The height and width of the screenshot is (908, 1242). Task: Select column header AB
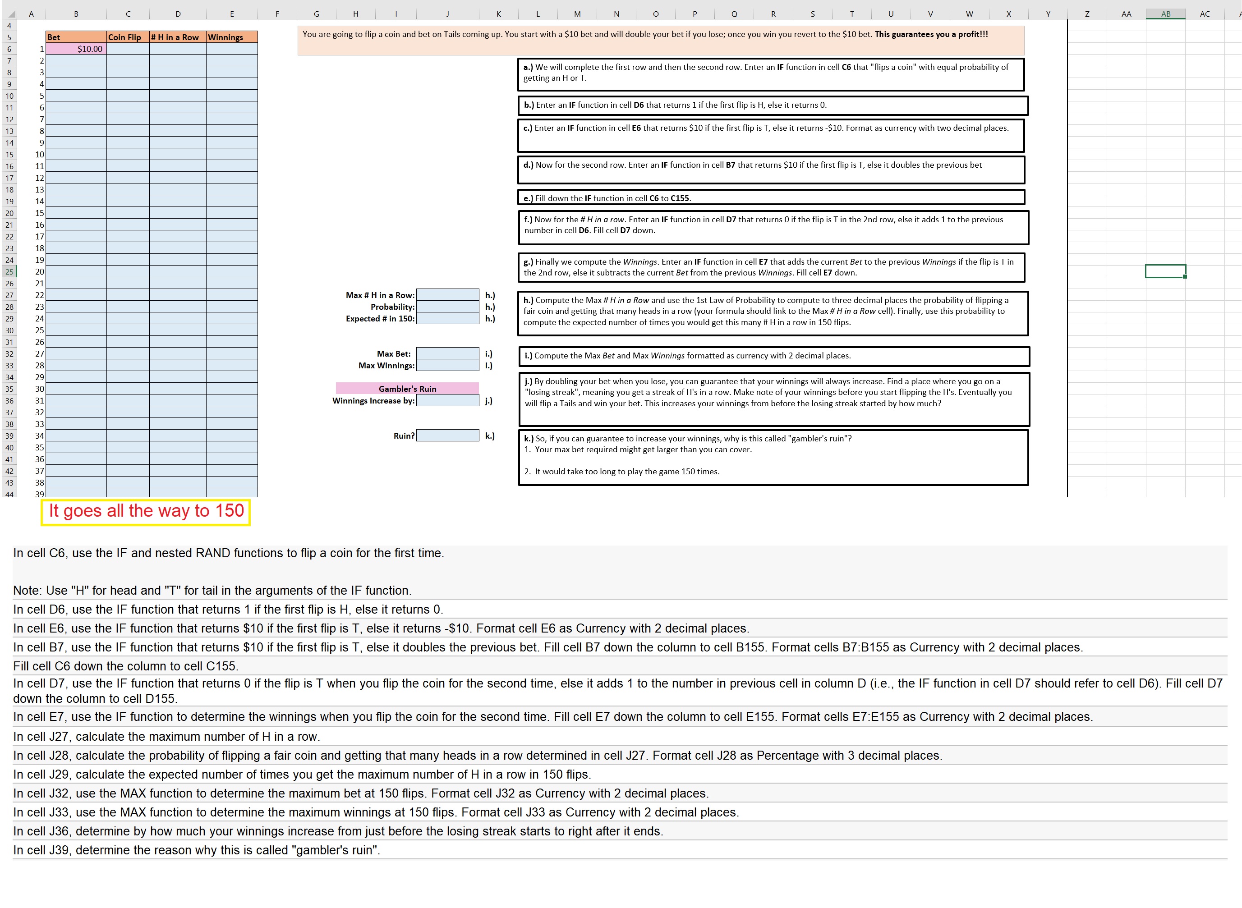[1165, 14]
